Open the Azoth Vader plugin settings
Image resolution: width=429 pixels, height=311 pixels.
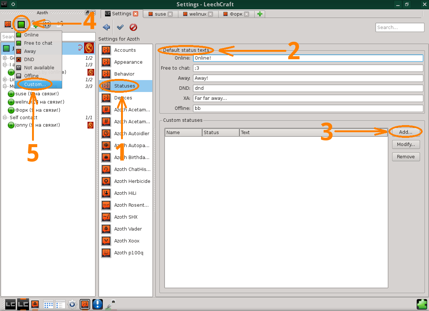125,229
